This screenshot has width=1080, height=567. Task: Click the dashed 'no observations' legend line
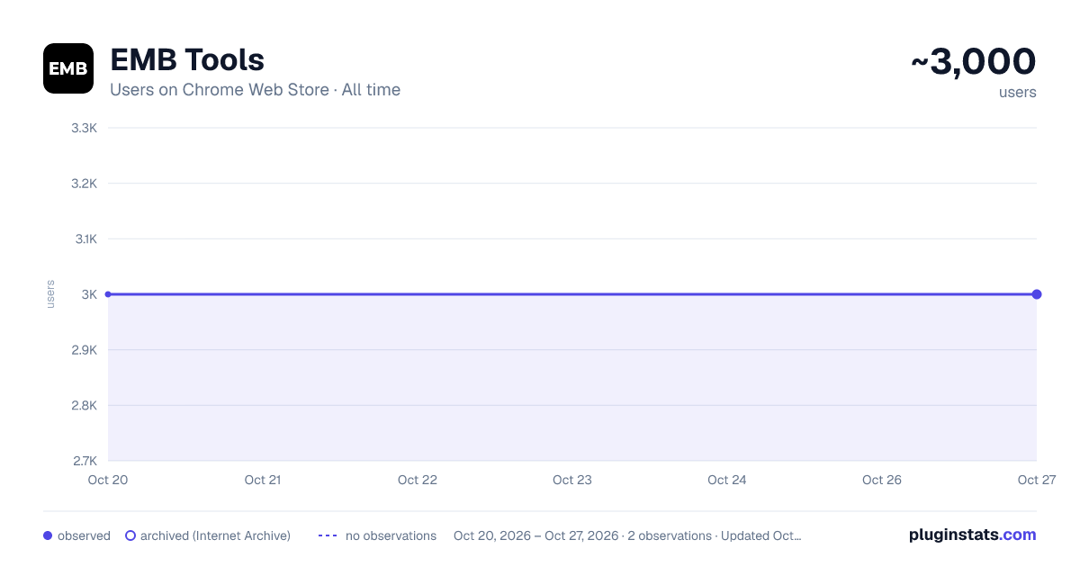coord(328,535)
